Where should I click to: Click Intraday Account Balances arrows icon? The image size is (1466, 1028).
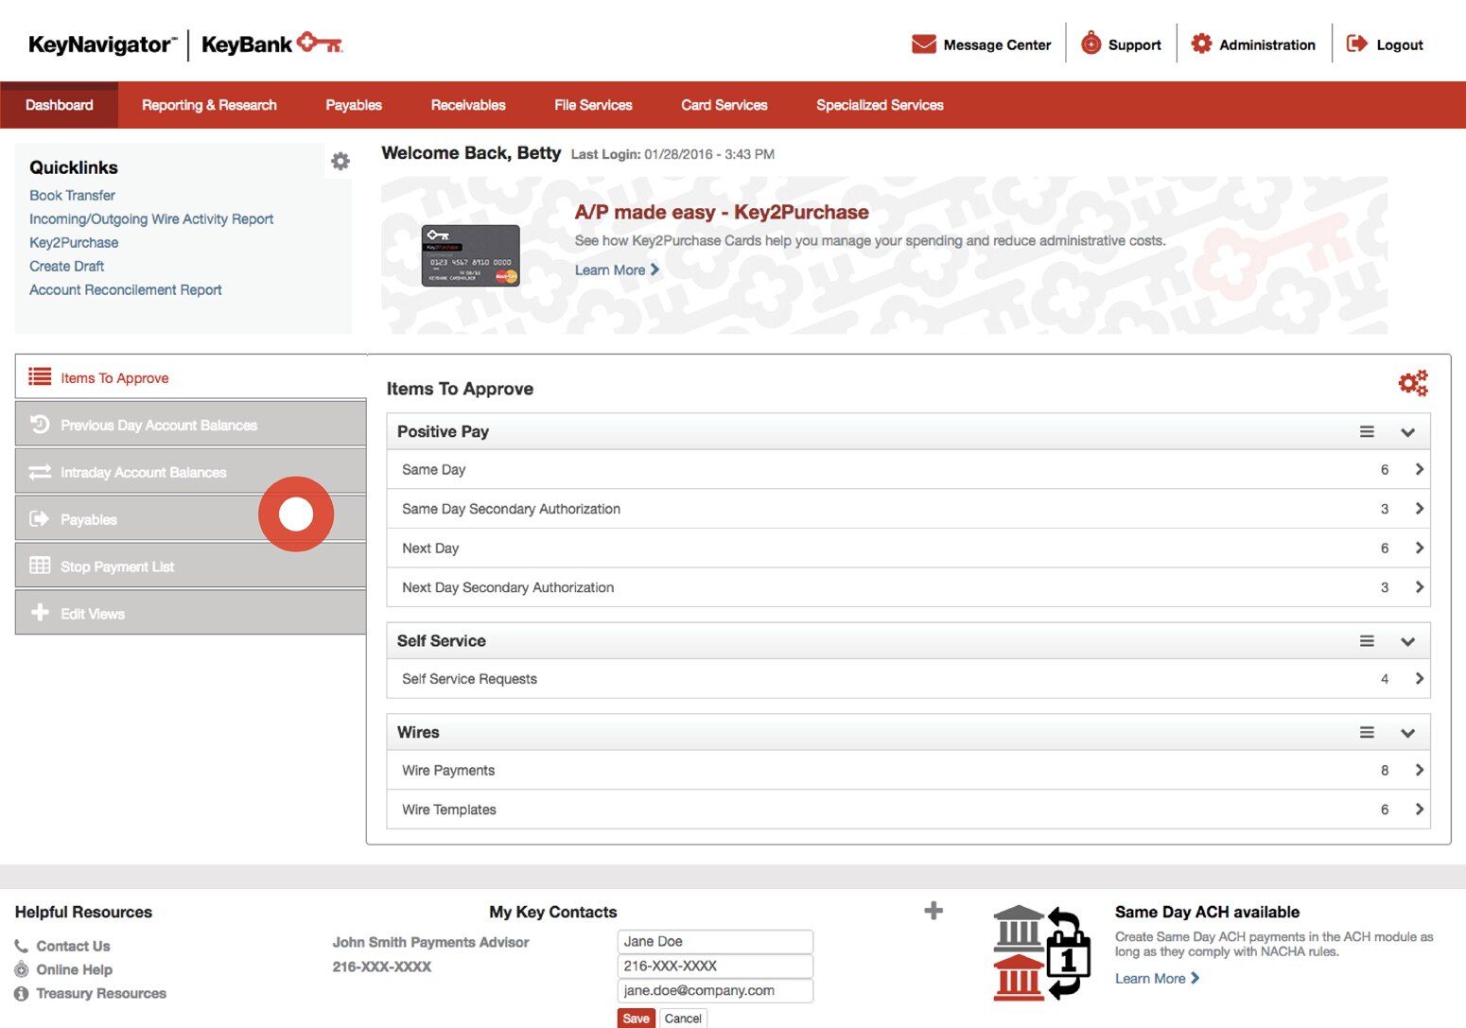point(40,472)
